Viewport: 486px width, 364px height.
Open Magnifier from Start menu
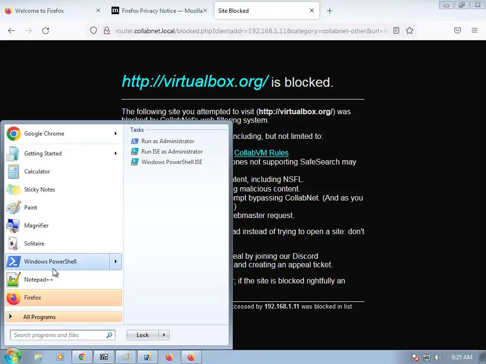point(64,225)
